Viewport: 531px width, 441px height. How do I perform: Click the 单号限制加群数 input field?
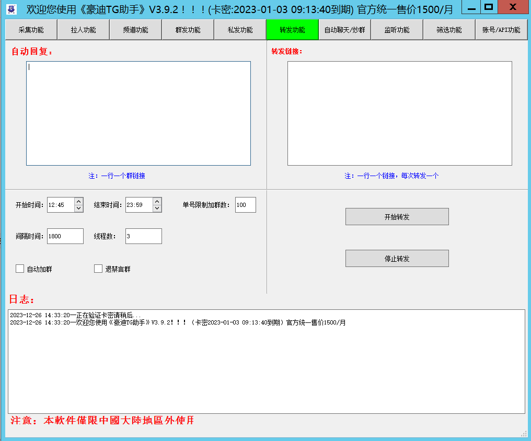245,205
